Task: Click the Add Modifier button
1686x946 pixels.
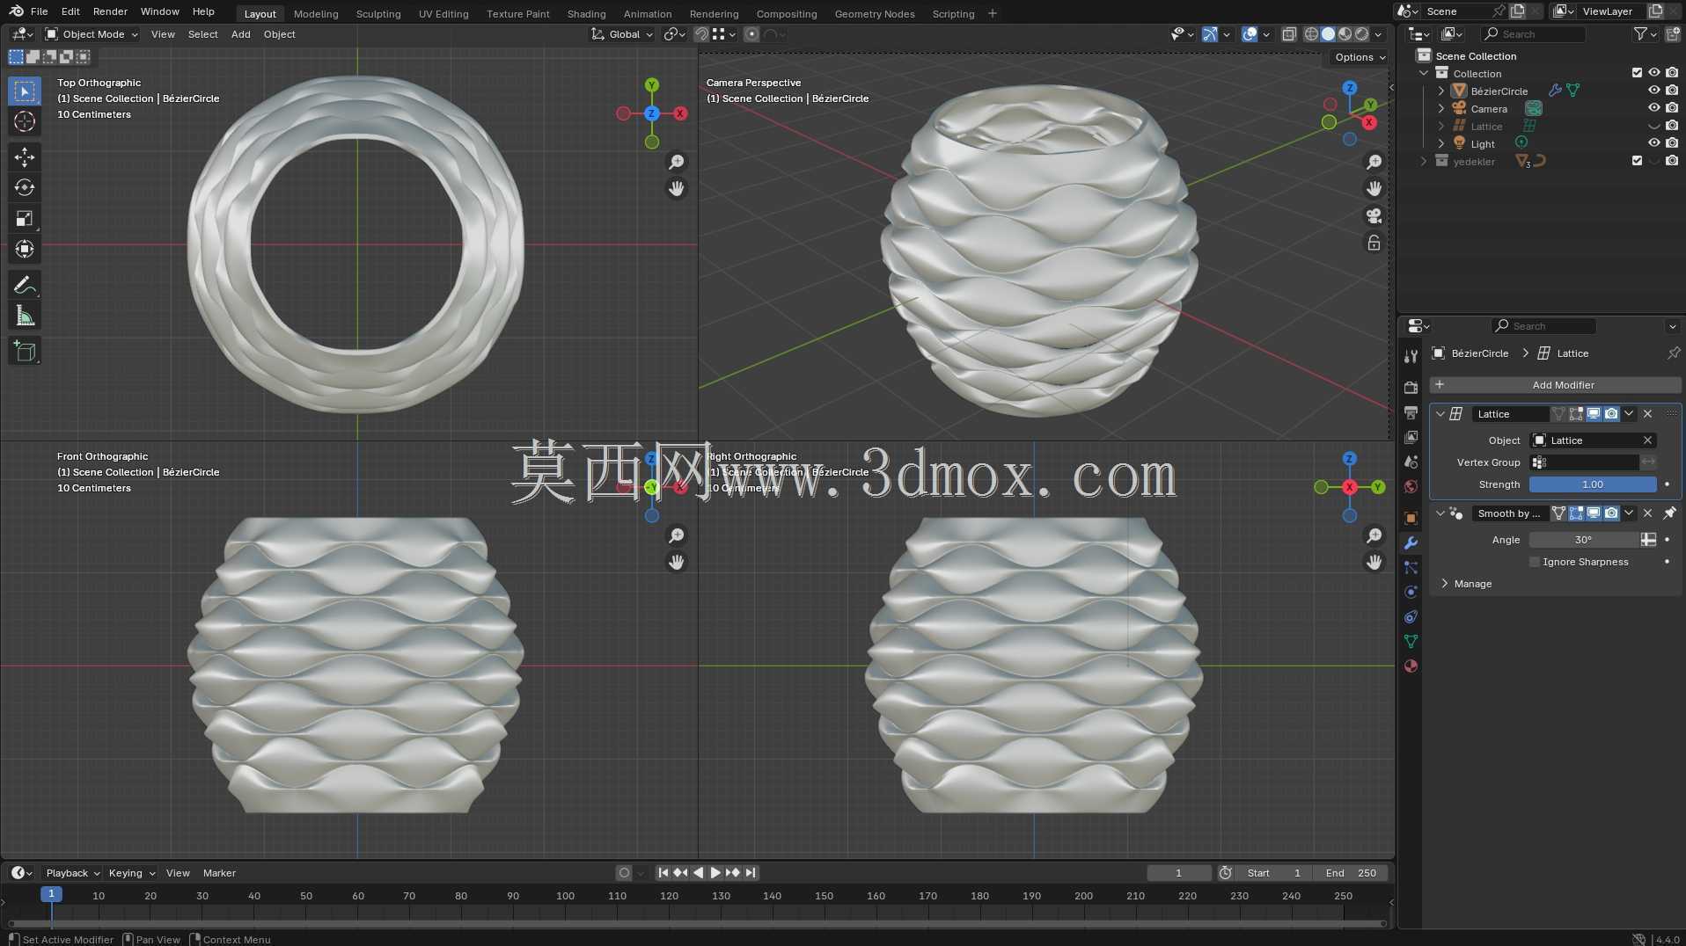Action: 1556,385
